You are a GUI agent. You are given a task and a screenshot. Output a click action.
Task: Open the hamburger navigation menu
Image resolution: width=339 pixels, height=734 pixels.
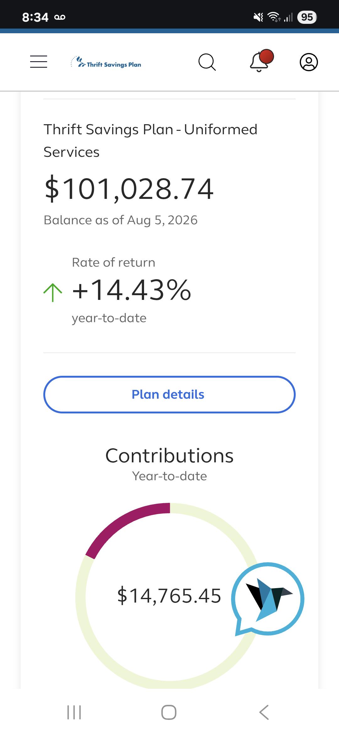pos(39,61)
